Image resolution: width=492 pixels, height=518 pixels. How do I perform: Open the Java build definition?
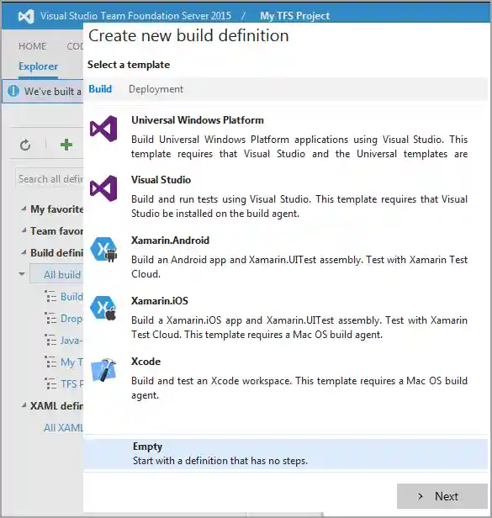coord(71,341)
